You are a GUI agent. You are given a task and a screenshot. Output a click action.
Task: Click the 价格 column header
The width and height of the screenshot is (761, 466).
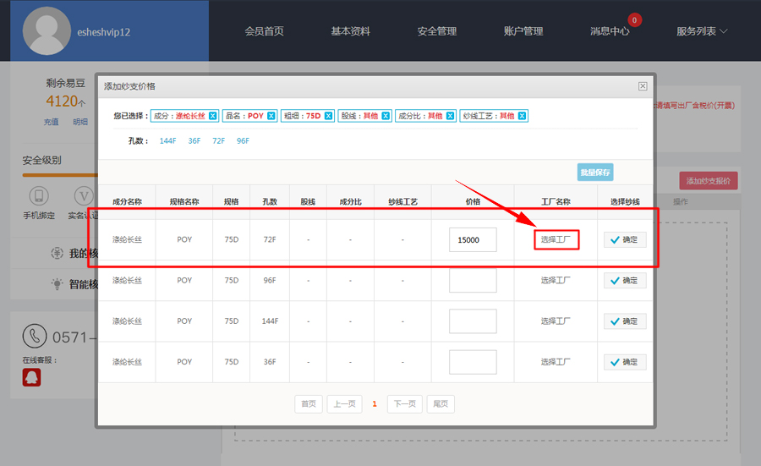[473, 201]
